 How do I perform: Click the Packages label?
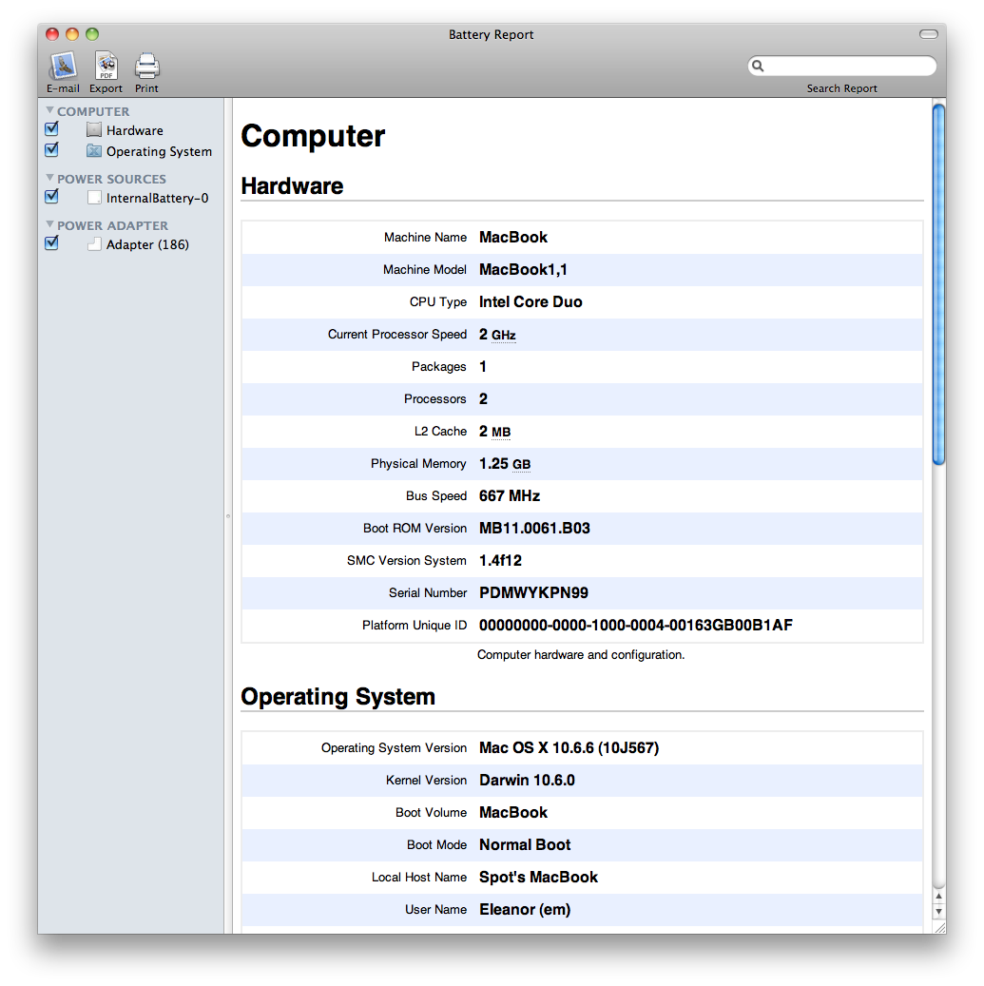439,367
